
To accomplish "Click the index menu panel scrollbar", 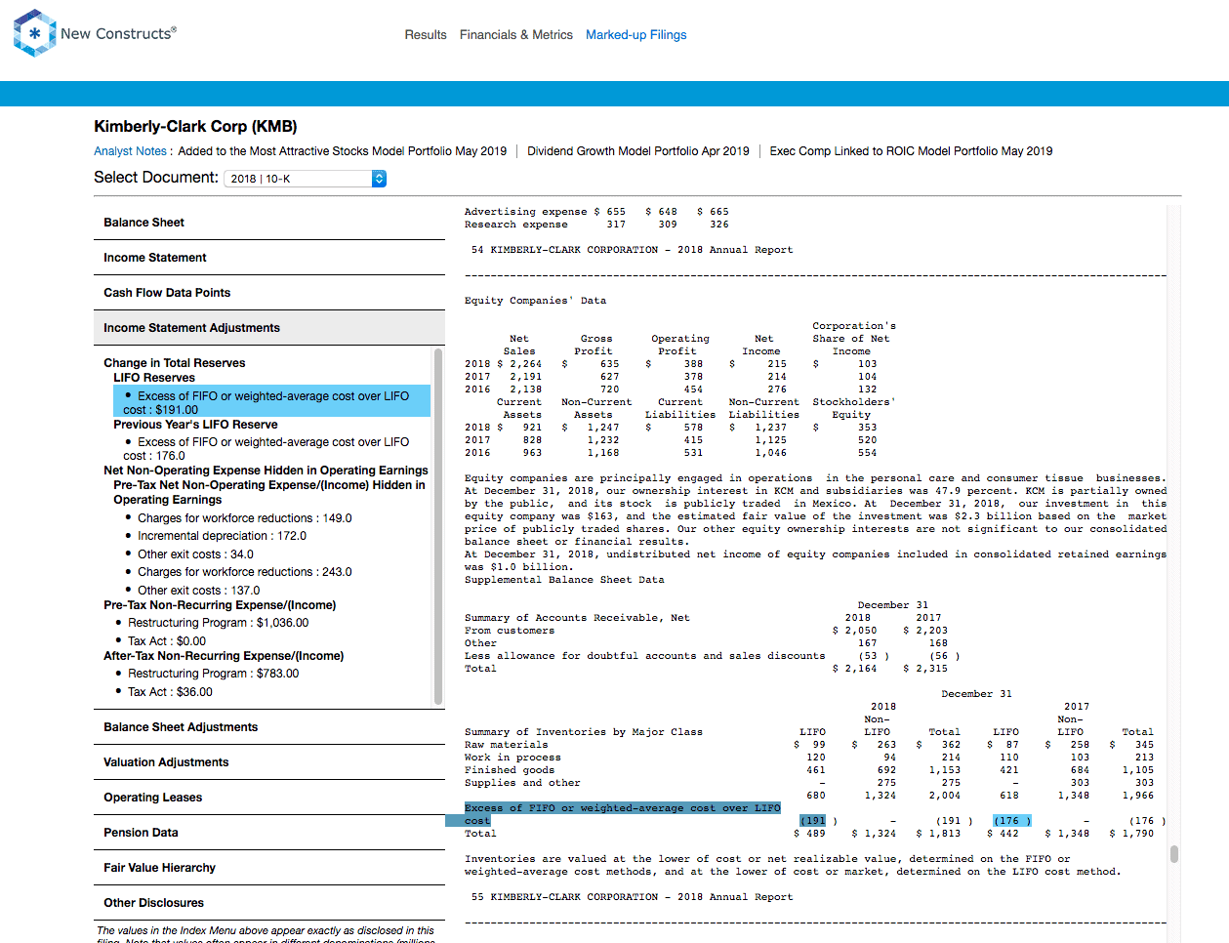I will coord(438,526).
